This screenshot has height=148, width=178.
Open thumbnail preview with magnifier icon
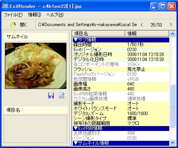point(61,95)
